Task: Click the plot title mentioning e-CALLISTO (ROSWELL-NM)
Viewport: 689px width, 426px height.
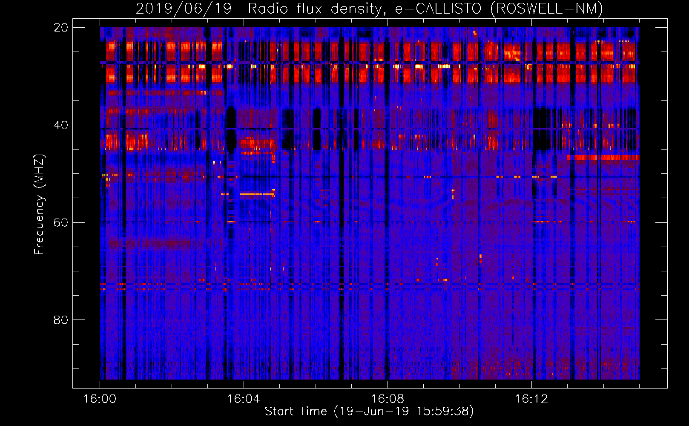Action: point(369,8)
